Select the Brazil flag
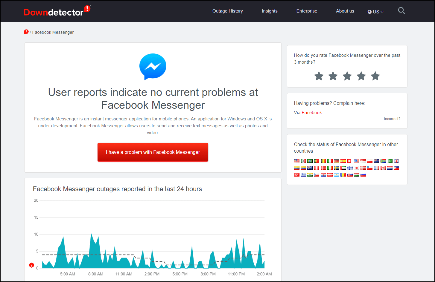 click(310, 161)
